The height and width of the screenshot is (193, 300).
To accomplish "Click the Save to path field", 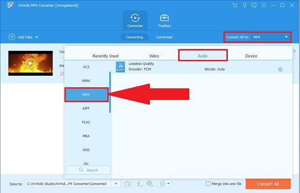I will coord(68,184).
